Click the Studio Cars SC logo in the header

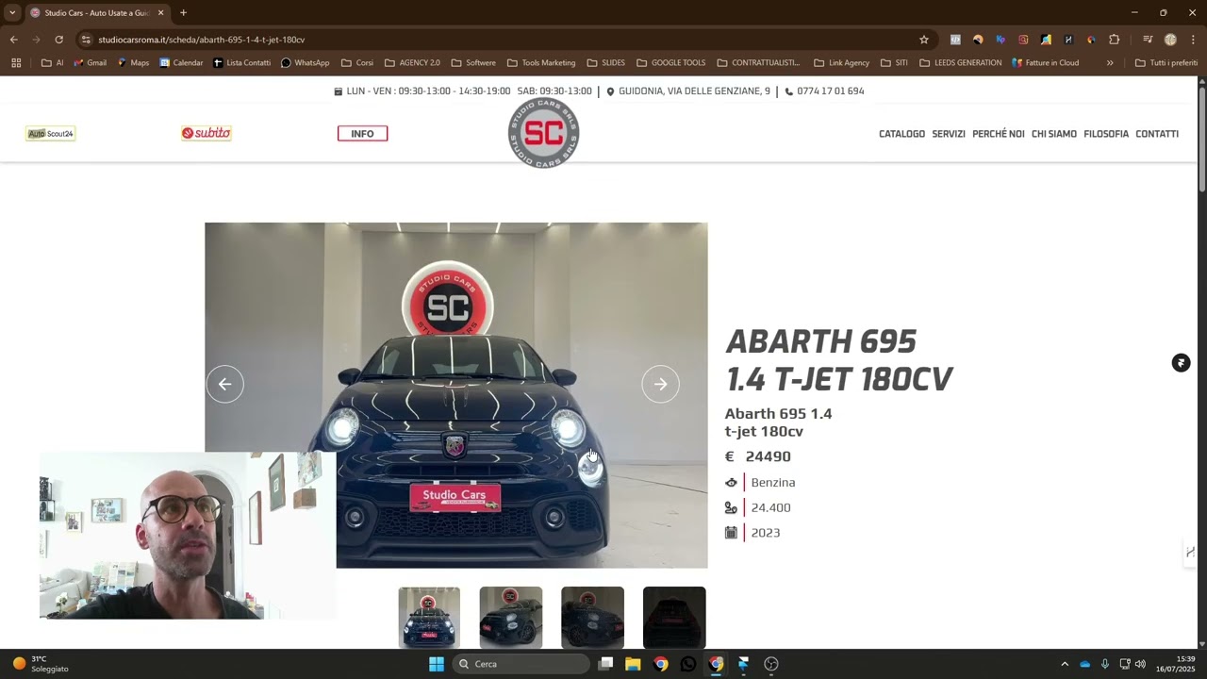coord(544,133)
